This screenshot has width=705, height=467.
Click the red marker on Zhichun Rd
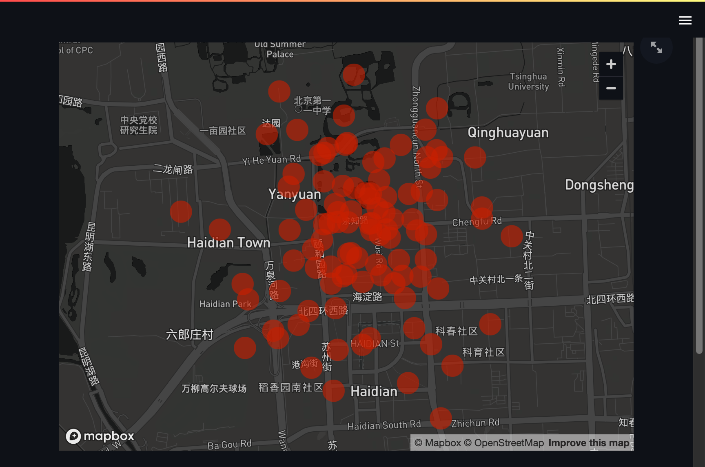coord(441,418)
